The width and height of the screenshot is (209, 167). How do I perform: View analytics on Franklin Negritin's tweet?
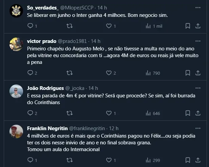coord(148,160)
